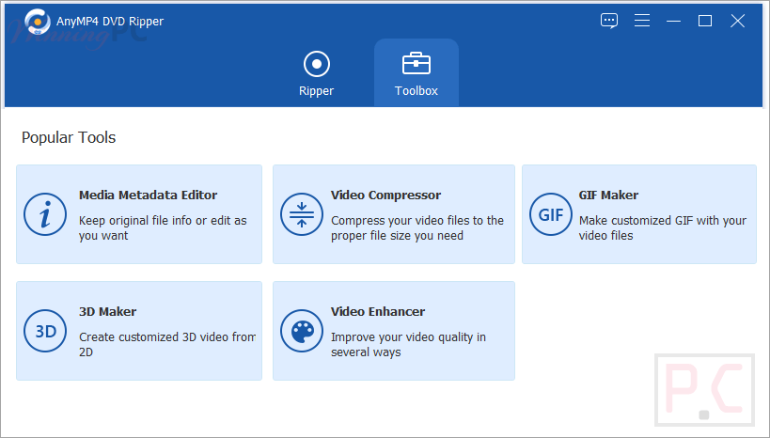This screenshot has width=770, height=438.
Task: Click the AnyMP4 DVD Ripper logo
Action: tap(38, 22)
